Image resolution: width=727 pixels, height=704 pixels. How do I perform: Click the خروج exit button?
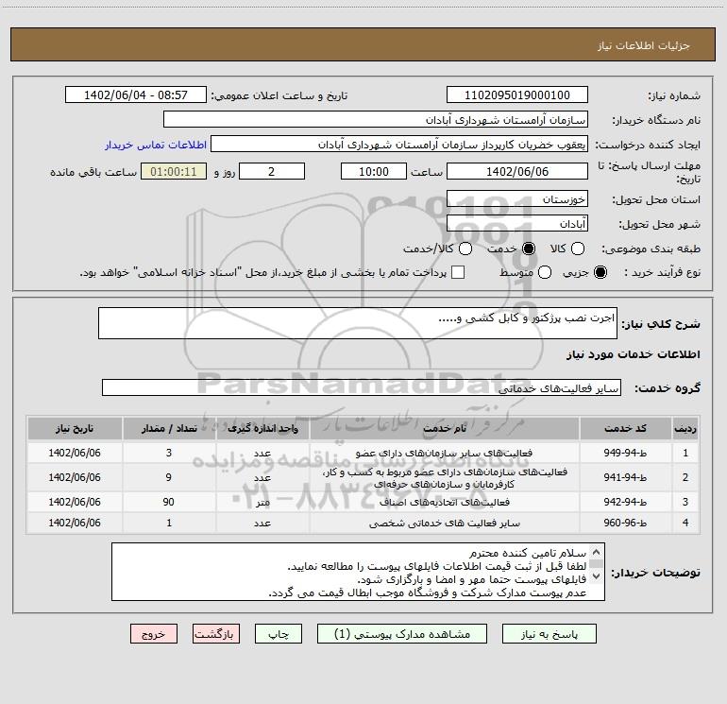point(154,634)
